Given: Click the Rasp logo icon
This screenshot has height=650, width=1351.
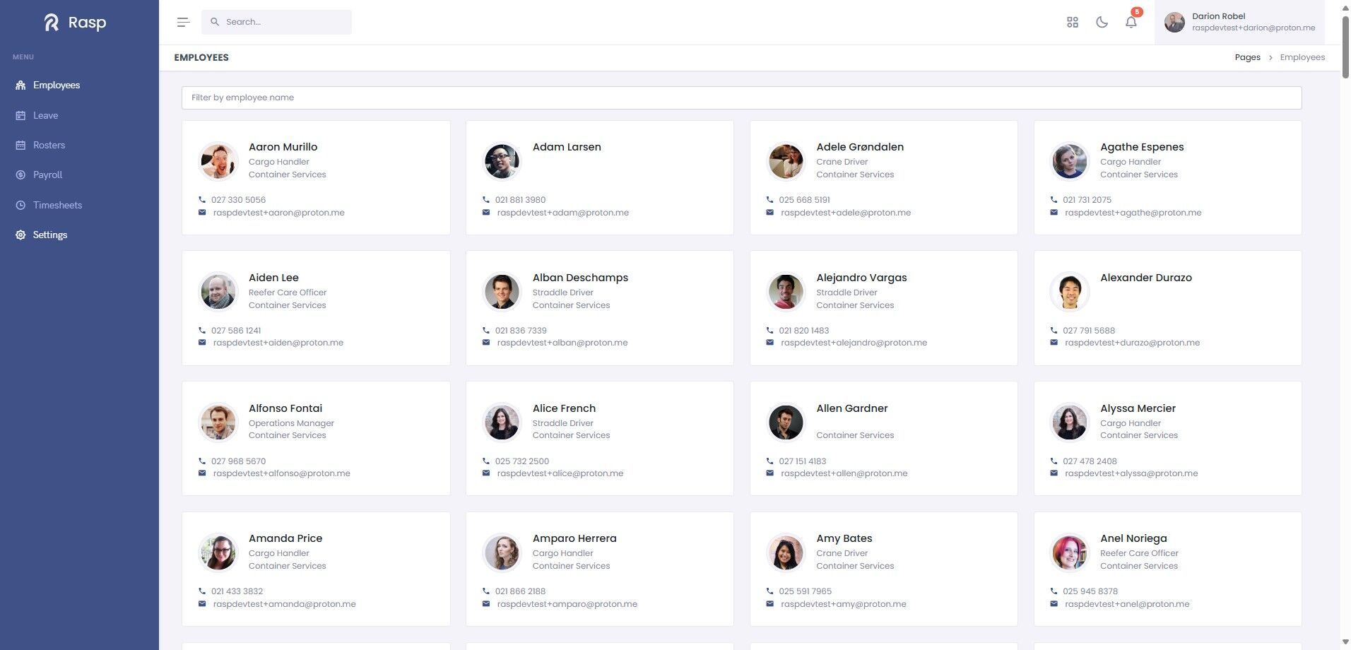Looking at the screenshot, I should [52, 23].
